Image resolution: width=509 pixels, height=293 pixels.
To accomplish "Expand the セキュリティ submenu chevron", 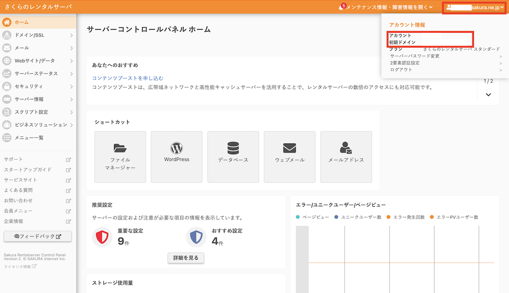I will coord(71,86).
